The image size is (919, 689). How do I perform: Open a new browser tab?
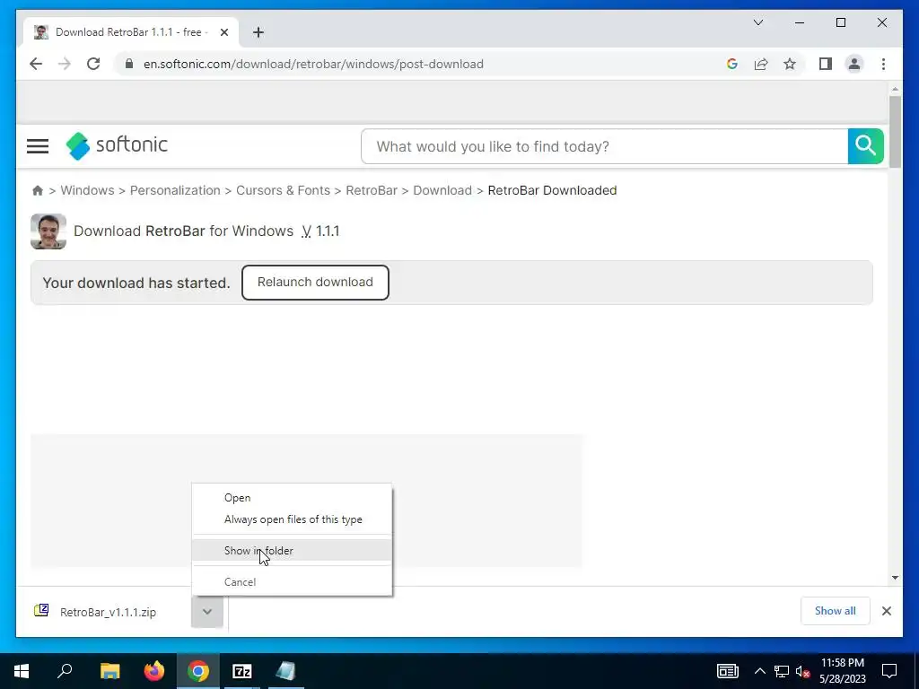[258, 32]
